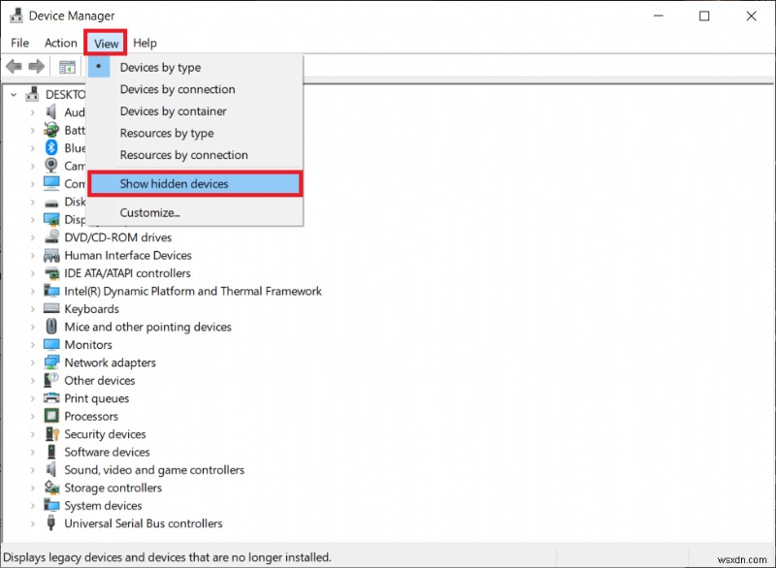The height and width of the screenshot is (568, 776).
Task: Expand the Human Interface Devices node
Action: (33, 256)
